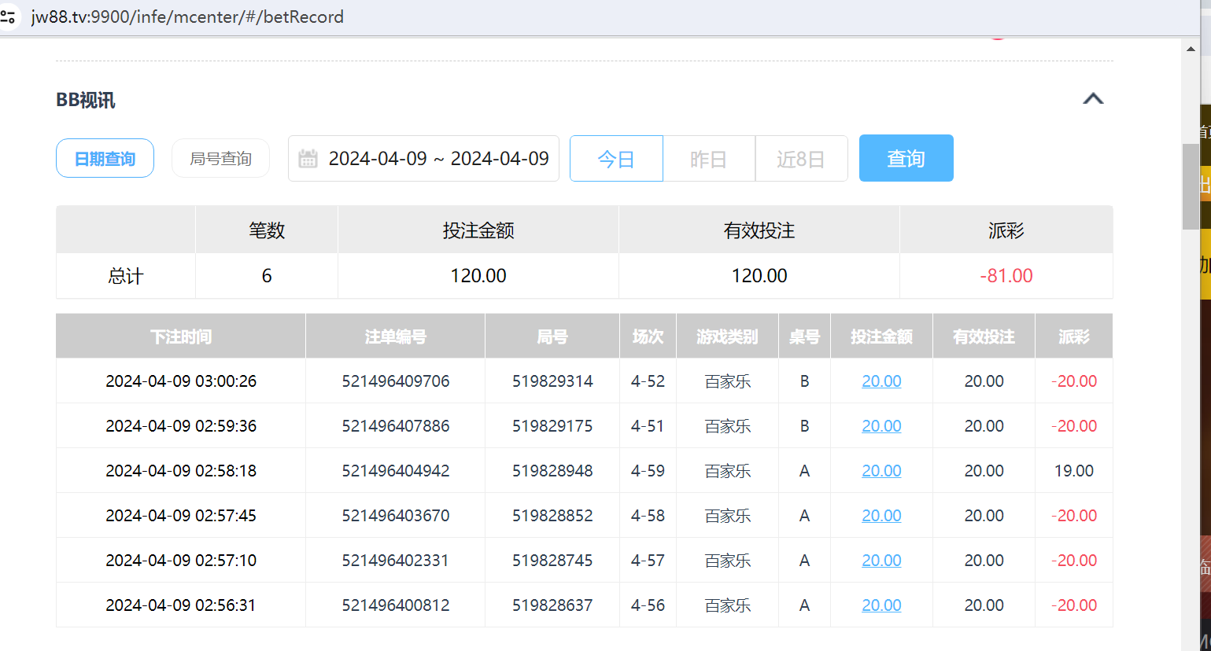Open 20.00 bet link for order 521496409706
This screenshot has height=651, width=1211.
coord(881,381)
